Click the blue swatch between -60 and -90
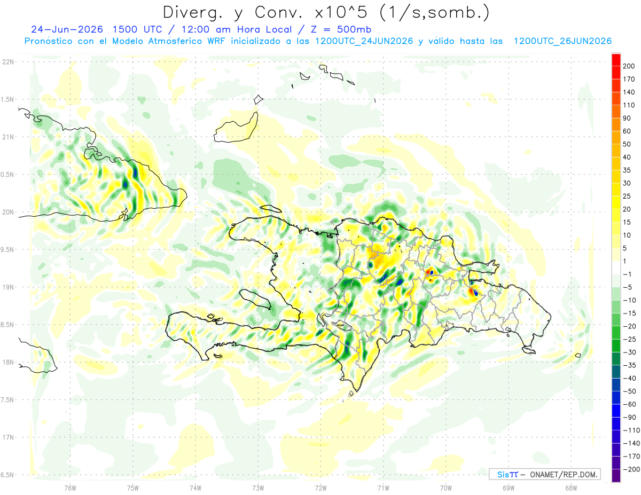Screen dimensions: 641x495 tap(616, 411)
